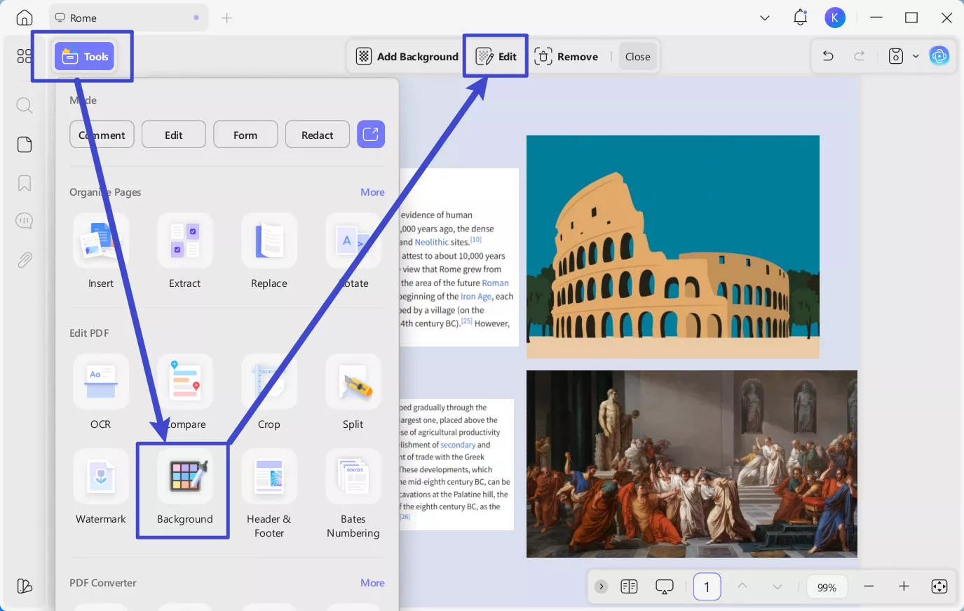964x611 pixels.
Task: Open the UPDF AI assistant icon
Action: (939, 56)
